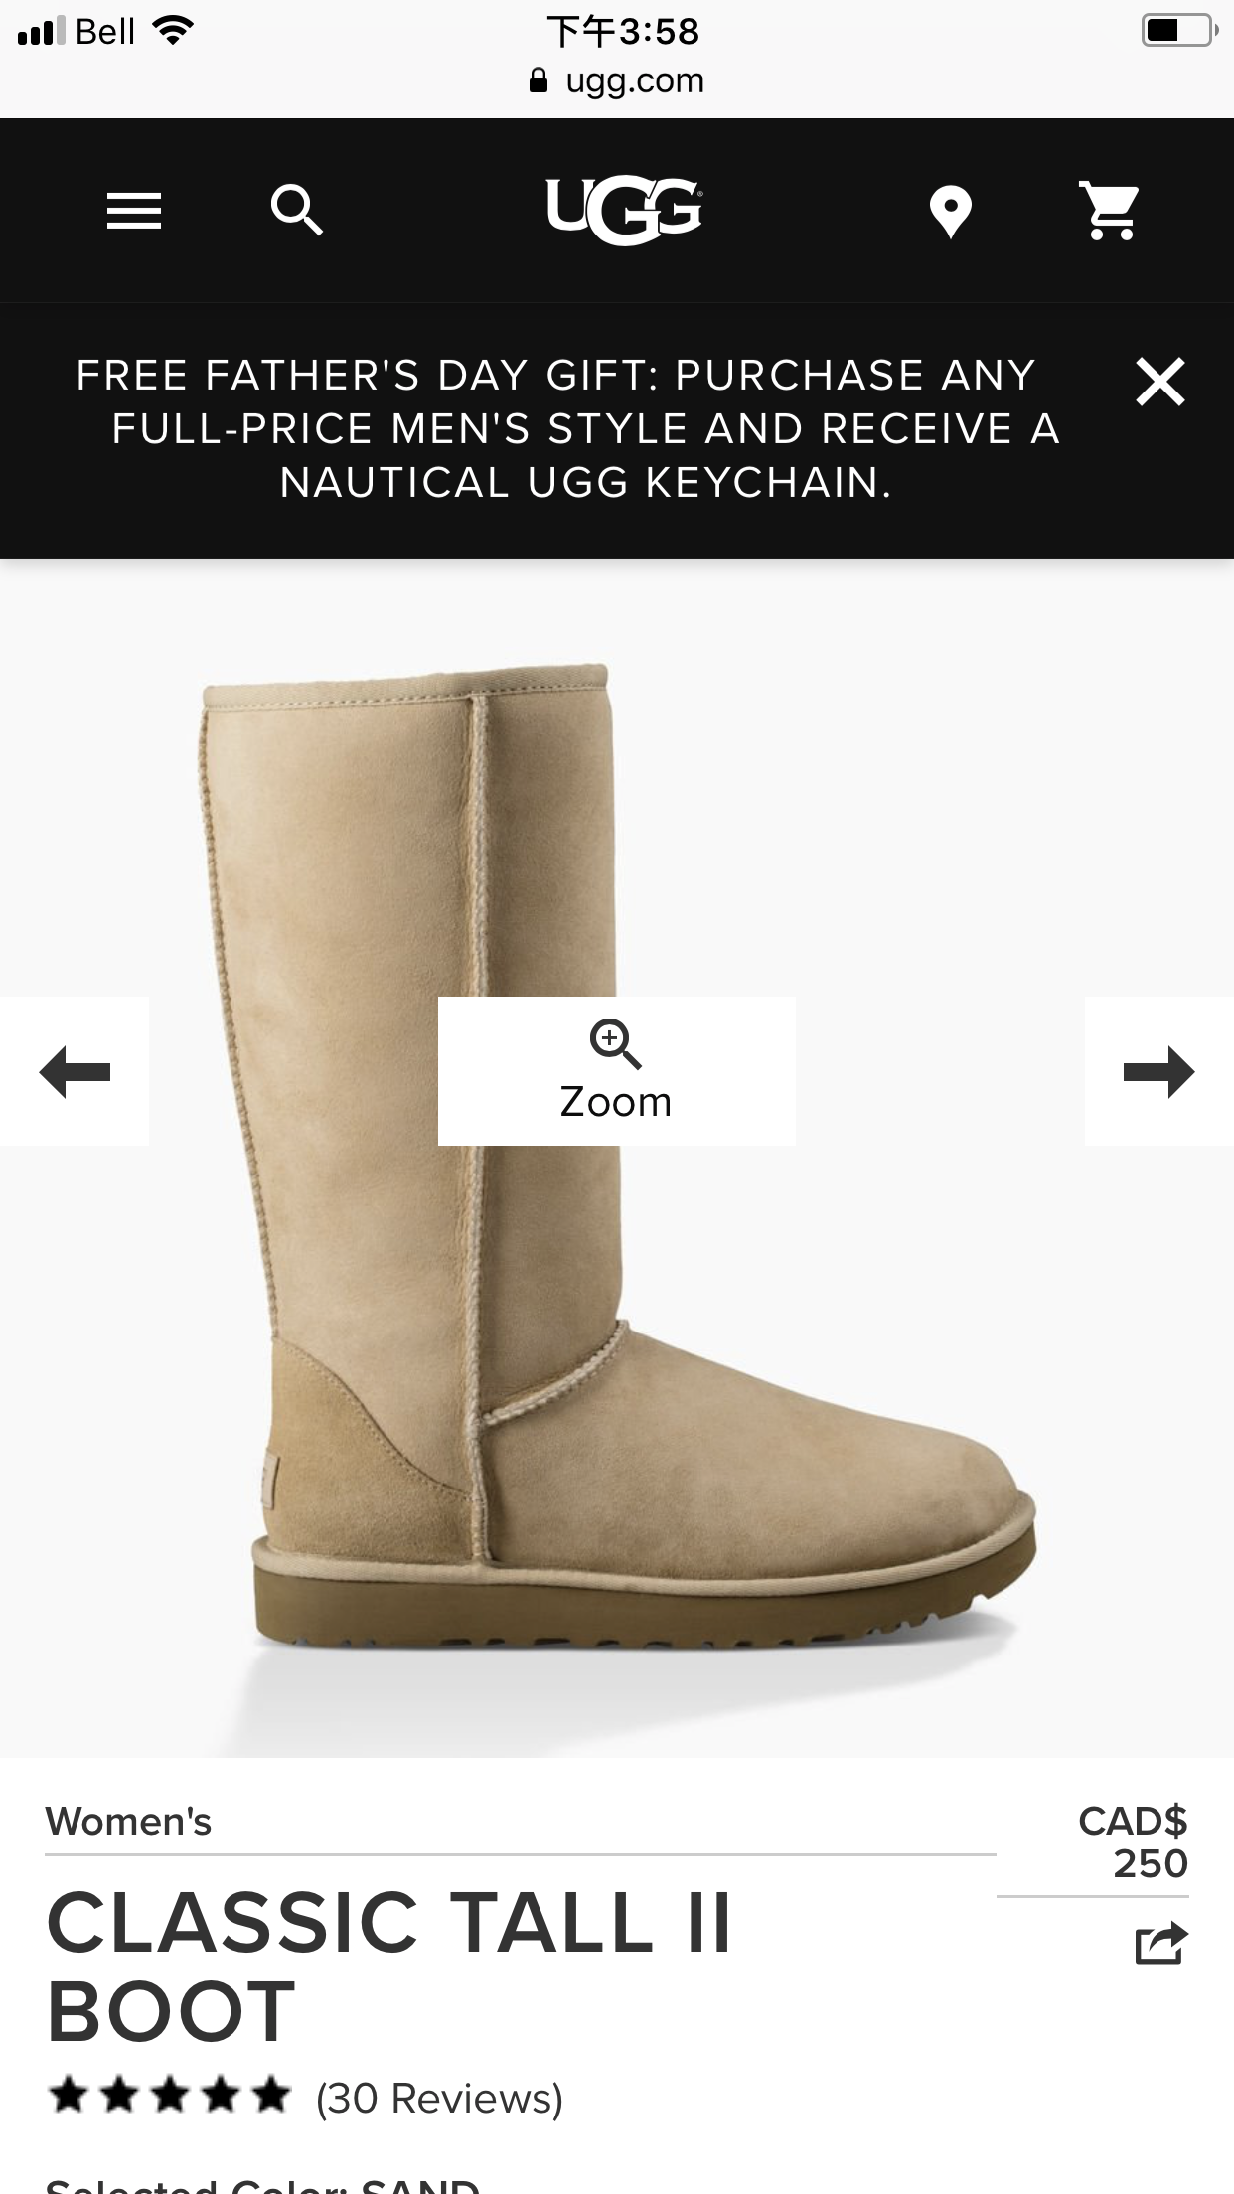Zoom into the boot image
1234x2194 pixels.
point(616,1071)
